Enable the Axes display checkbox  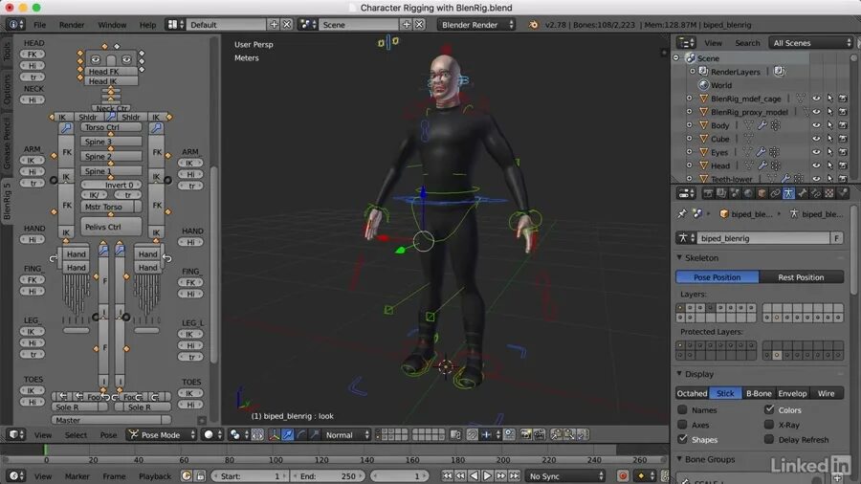pos(682,424)
